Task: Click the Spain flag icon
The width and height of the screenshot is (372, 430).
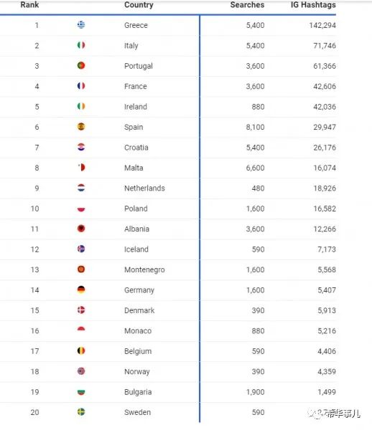Action: pyautogui.click(x=81, y=127)
